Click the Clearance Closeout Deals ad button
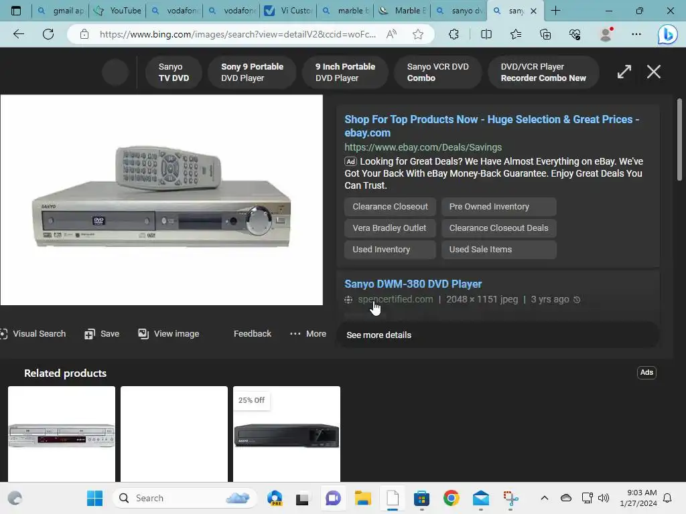Screen dimensions: 686x514 point(498,228)
